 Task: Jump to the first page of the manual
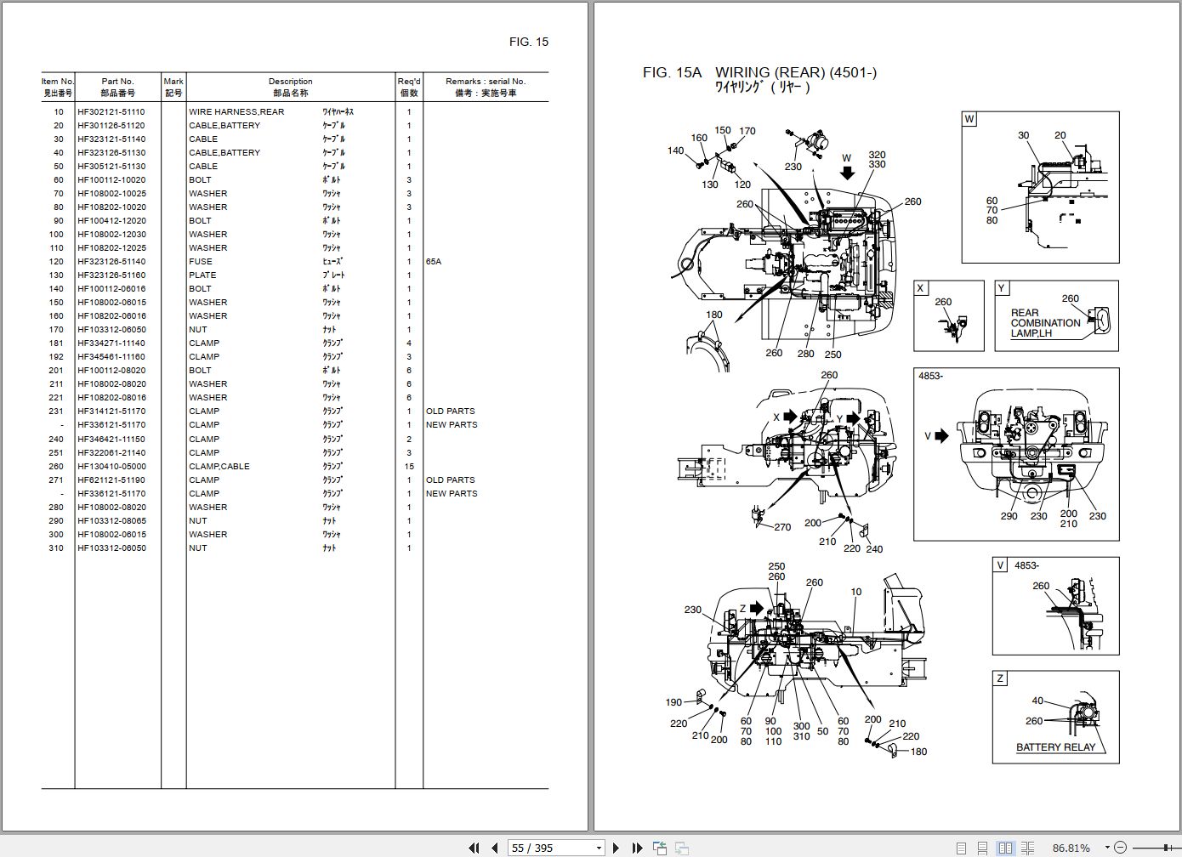(x=474, y=848)
